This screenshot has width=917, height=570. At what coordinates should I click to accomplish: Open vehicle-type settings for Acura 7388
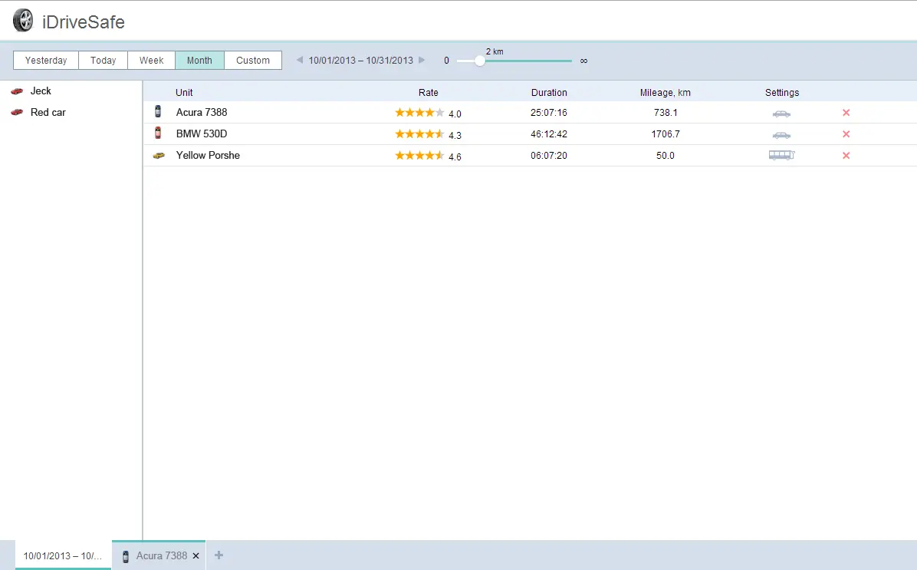point(781,114)
